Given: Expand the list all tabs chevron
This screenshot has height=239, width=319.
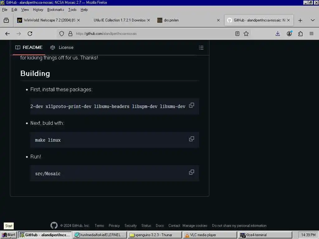Looking at the screenshot, I should pos(313,20).
